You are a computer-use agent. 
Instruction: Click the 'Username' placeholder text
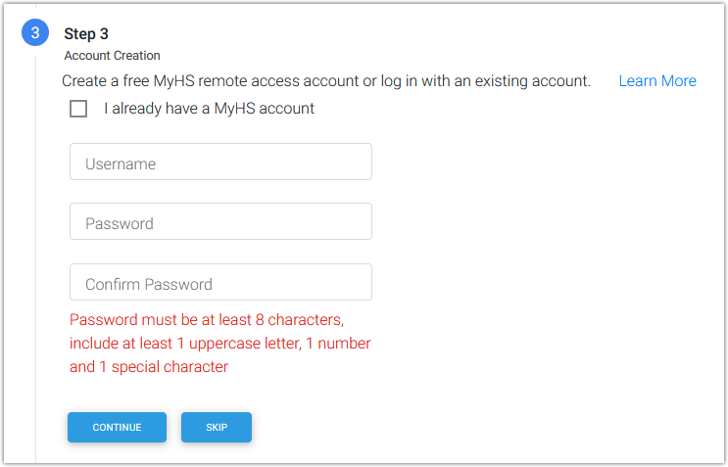[x=121, y=164]
